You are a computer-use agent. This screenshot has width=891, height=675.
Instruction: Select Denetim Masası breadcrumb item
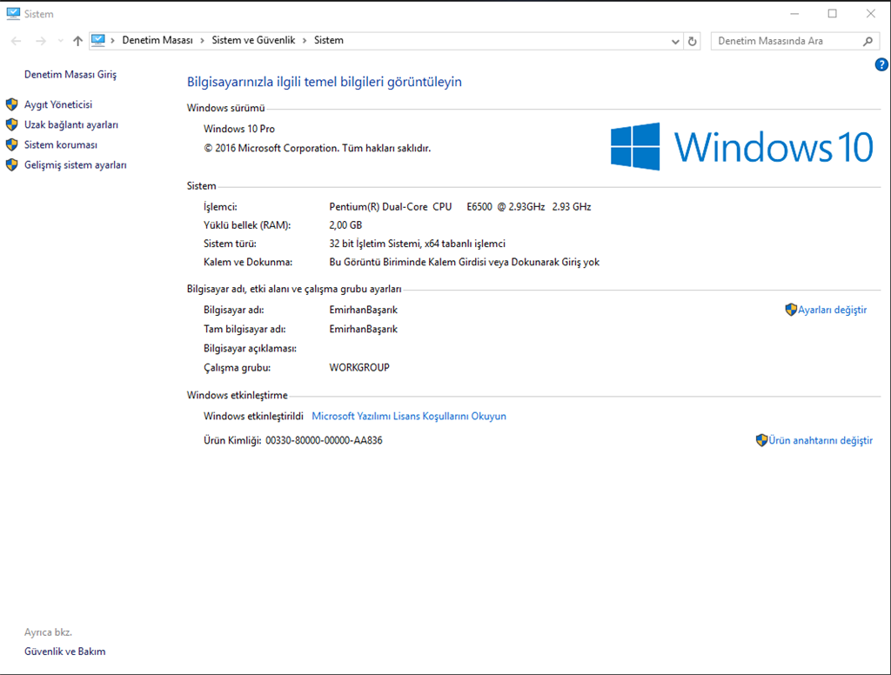(x=157, y=41)
